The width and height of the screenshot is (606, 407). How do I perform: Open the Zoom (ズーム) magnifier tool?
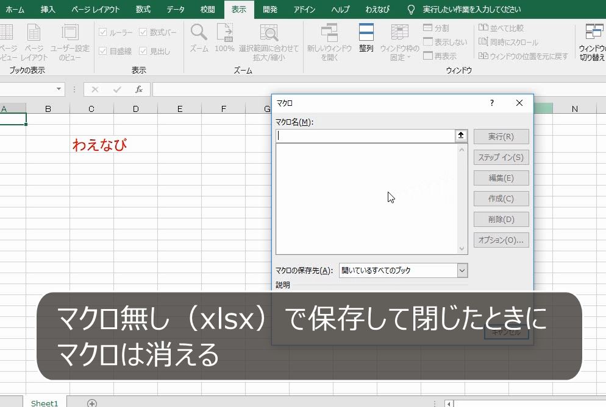point(199,38)
